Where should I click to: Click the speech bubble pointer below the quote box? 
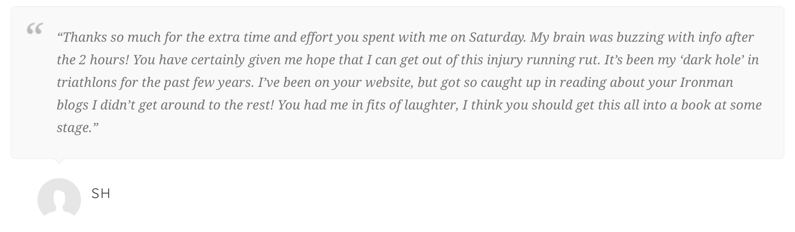[59, 161]
